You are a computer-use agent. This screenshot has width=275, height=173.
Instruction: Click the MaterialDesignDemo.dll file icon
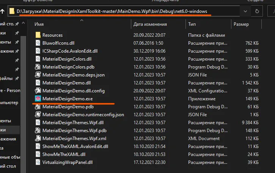tap(38, 83)
